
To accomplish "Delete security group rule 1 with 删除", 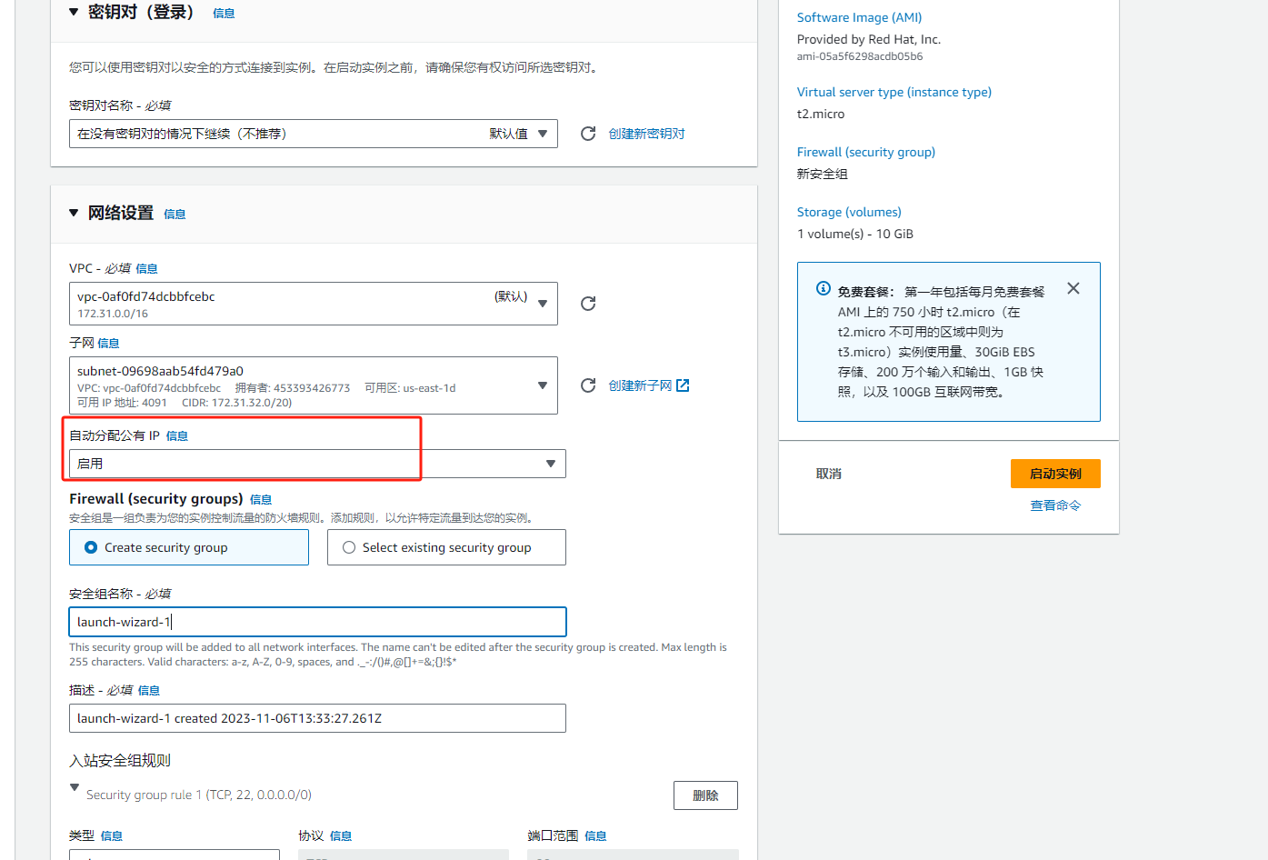I will [705, 795].
